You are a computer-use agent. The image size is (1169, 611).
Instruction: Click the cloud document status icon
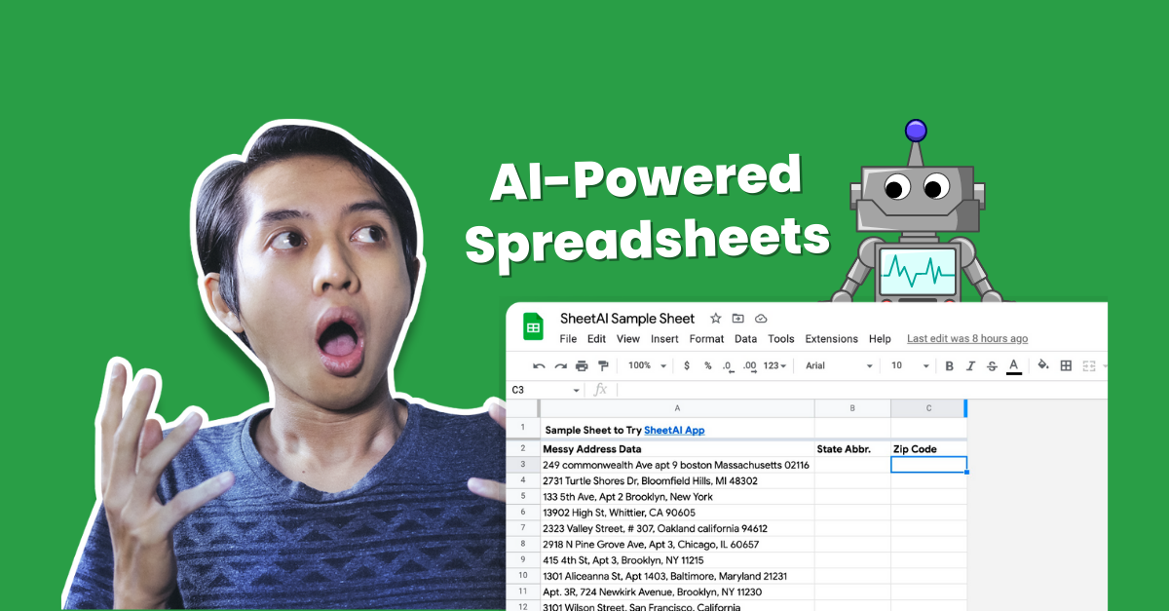tap(761, 319)
